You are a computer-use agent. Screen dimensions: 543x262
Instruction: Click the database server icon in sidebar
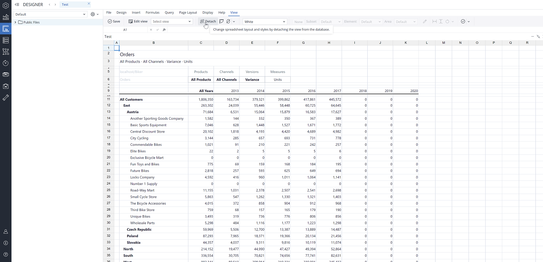point(6,40)
